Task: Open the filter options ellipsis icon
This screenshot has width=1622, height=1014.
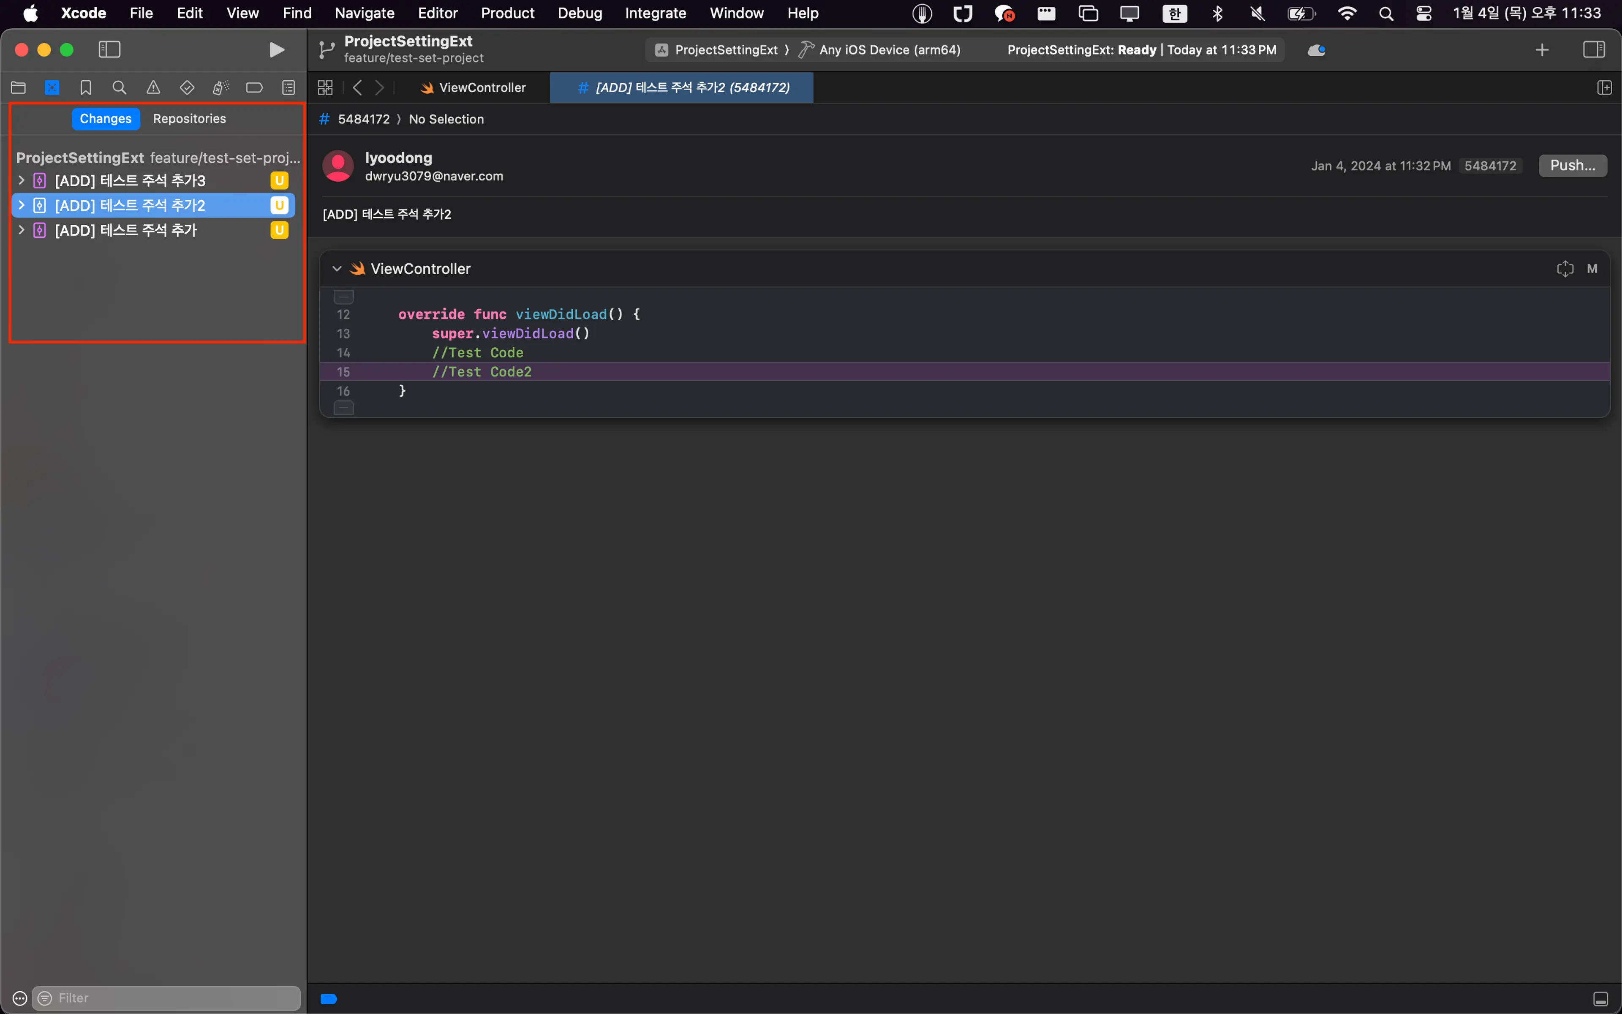Action: coord(19,998)
